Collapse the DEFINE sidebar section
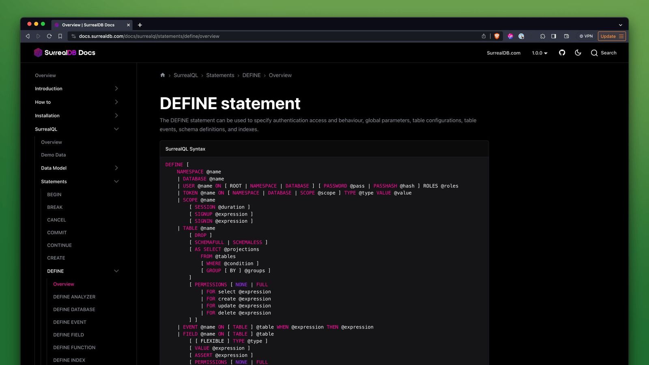Image resolution: width=649 pixels, height=365 pixels. pyautogui.click(x=116, y=271)
